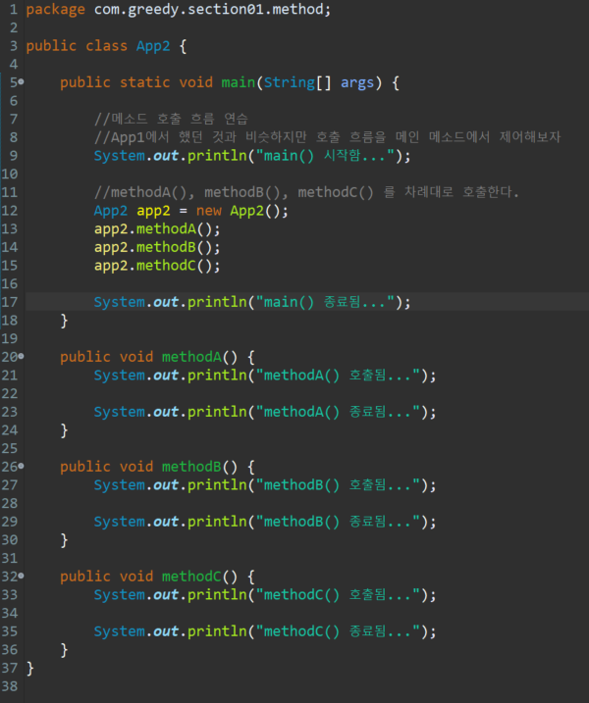Click the app2 variable declaration on line 12

(153, 211)
